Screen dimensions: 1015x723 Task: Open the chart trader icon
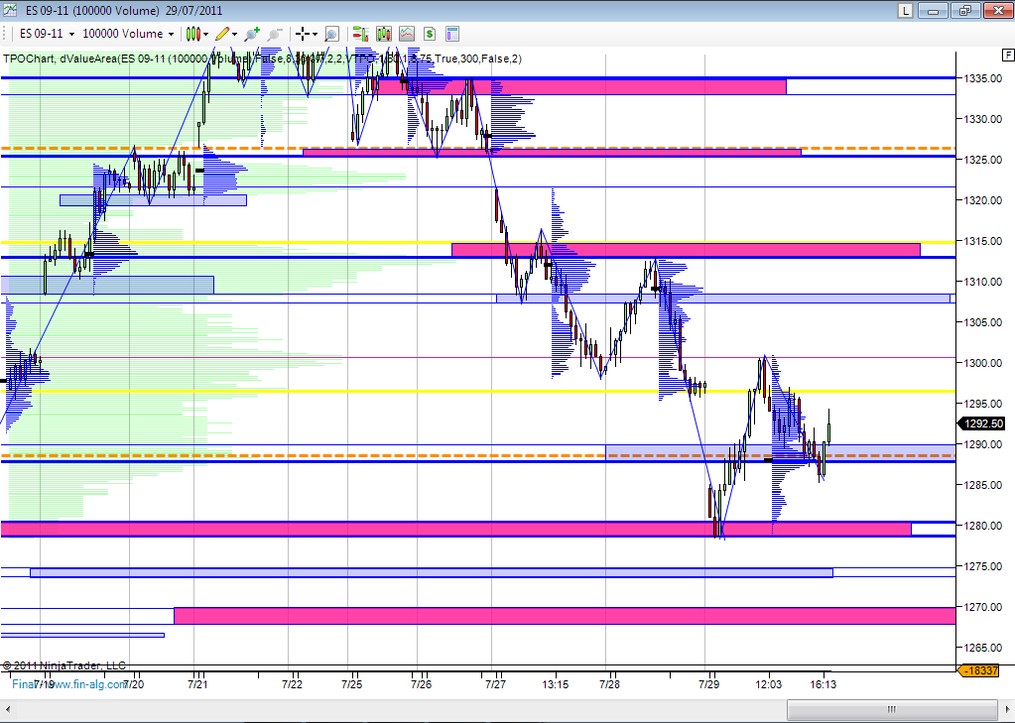pos(360,34)
